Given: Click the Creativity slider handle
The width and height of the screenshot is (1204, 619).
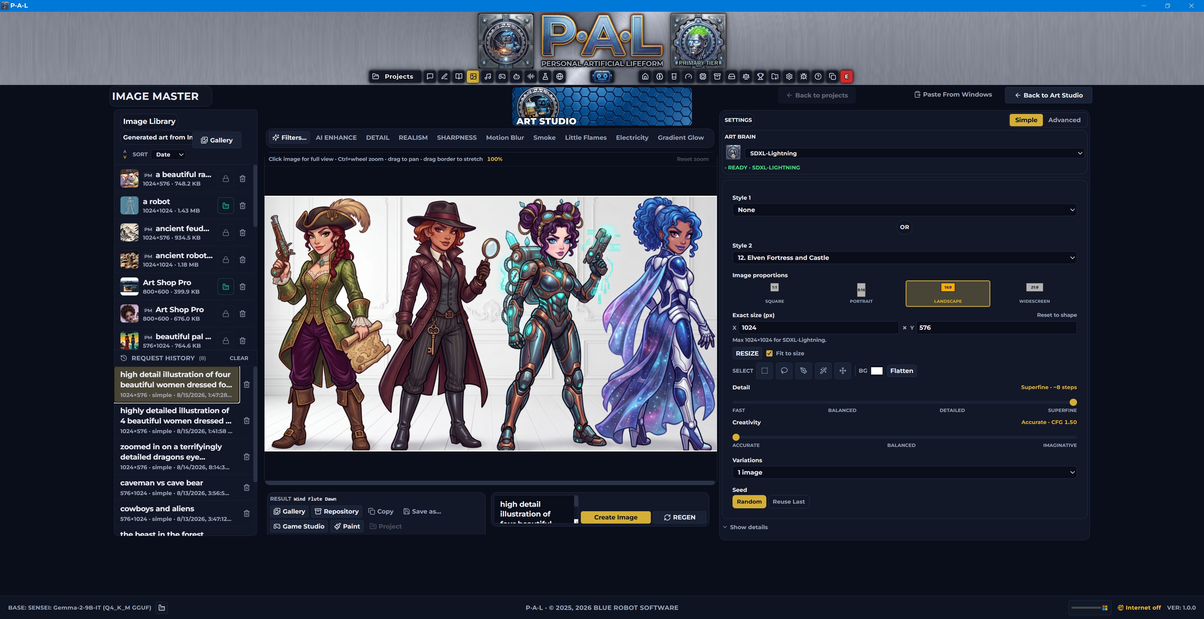Looking at the screenshot, I should click(x=736, y=438).
